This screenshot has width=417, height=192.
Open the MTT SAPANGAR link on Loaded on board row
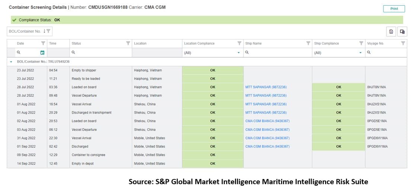(266, 87)
